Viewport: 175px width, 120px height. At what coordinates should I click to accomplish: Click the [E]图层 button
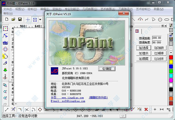[143, 59]
